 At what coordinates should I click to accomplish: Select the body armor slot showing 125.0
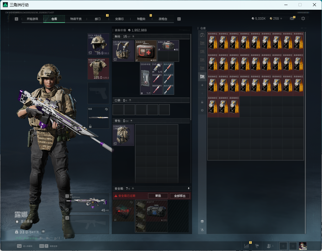pyautogui.click(x=98, y=69)
